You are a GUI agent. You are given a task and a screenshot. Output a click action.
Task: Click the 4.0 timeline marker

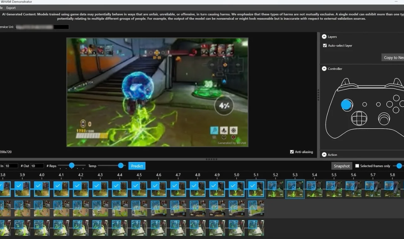pyautogui.click(x=42, y=175)
